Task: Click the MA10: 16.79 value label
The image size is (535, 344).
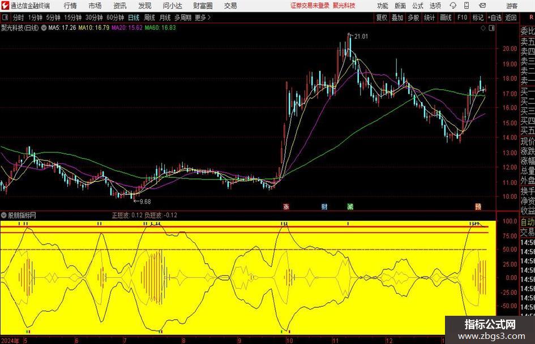Action: point(94,28)
